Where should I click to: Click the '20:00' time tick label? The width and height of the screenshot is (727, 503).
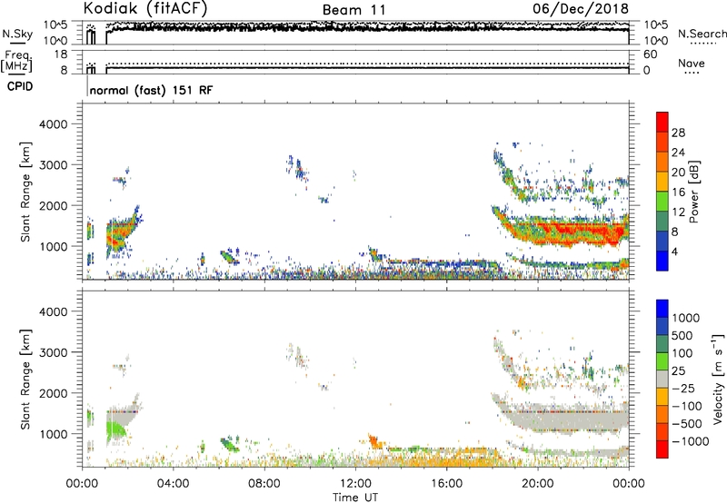(537, 484)
